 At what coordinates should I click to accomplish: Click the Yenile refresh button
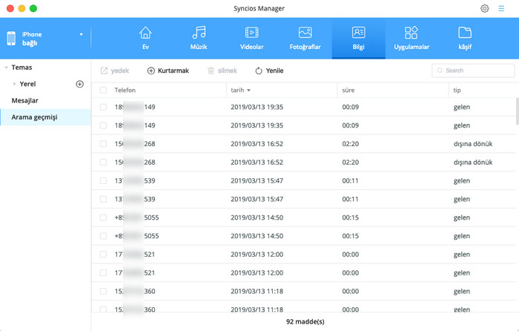[269, 71]
